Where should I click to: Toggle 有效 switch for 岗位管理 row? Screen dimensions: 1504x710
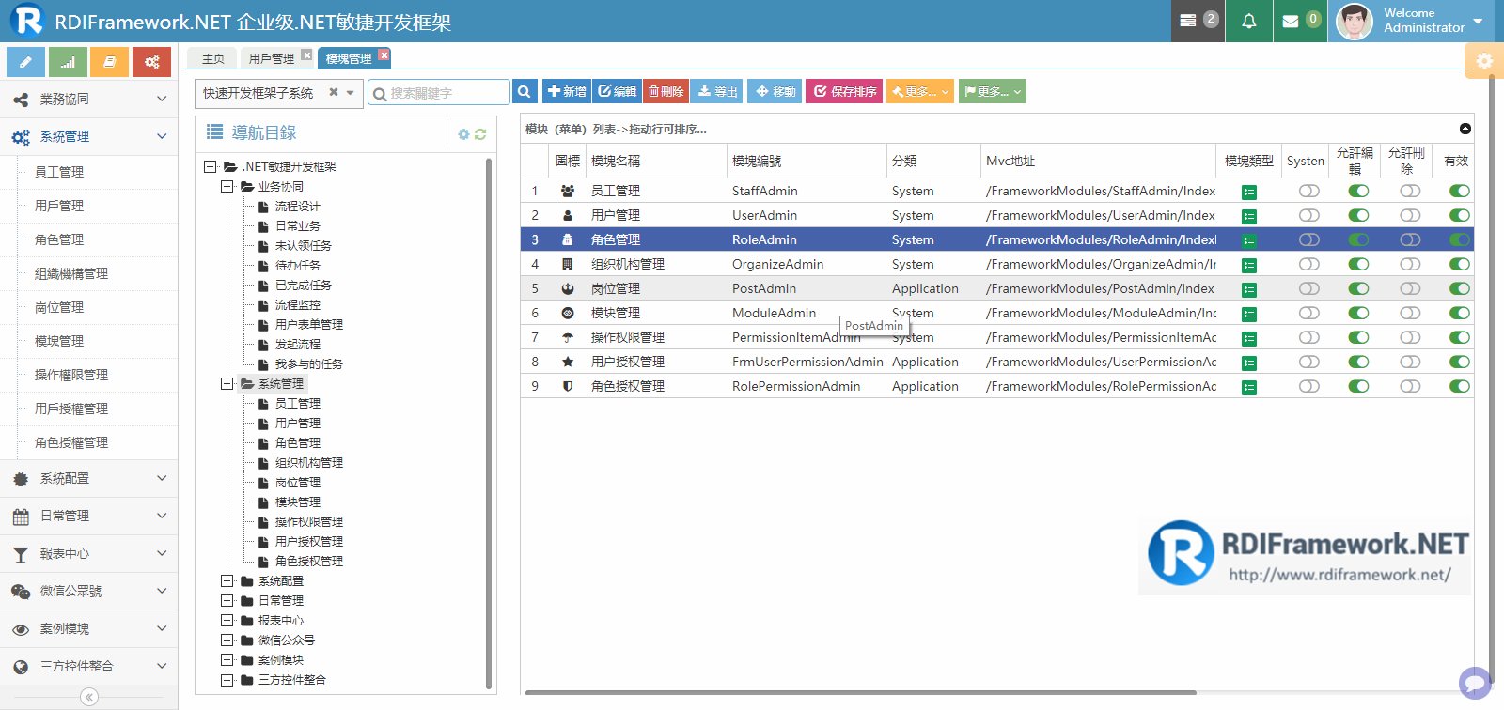(1459, 288)
